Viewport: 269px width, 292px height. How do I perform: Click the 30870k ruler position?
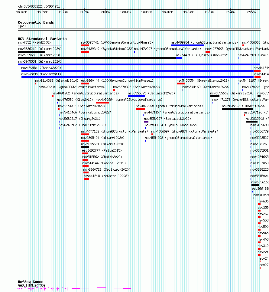tap(84, 12)
